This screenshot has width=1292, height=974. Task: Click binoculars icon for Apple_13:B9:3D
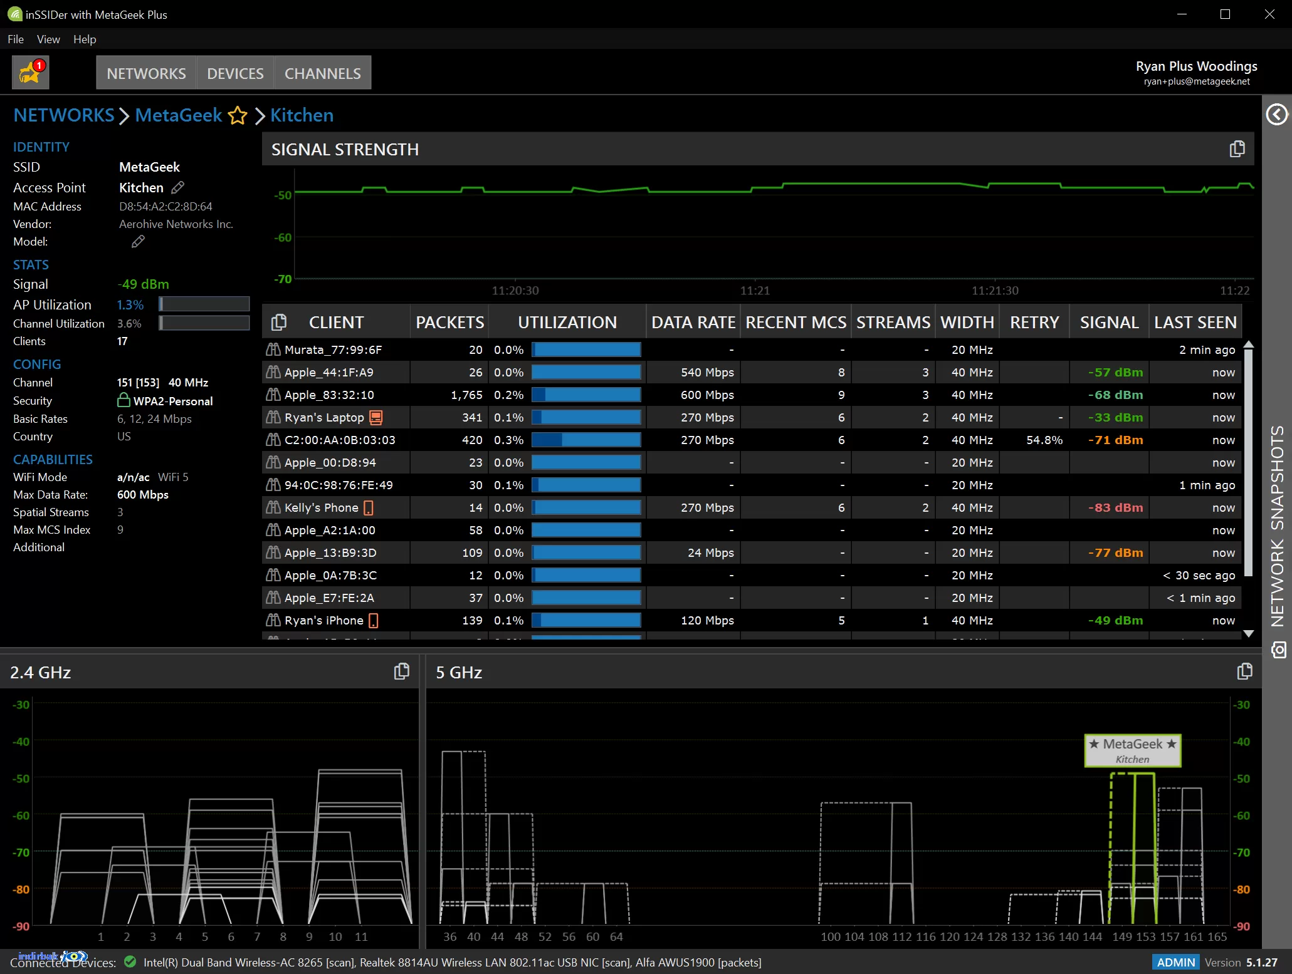point(273,552)
